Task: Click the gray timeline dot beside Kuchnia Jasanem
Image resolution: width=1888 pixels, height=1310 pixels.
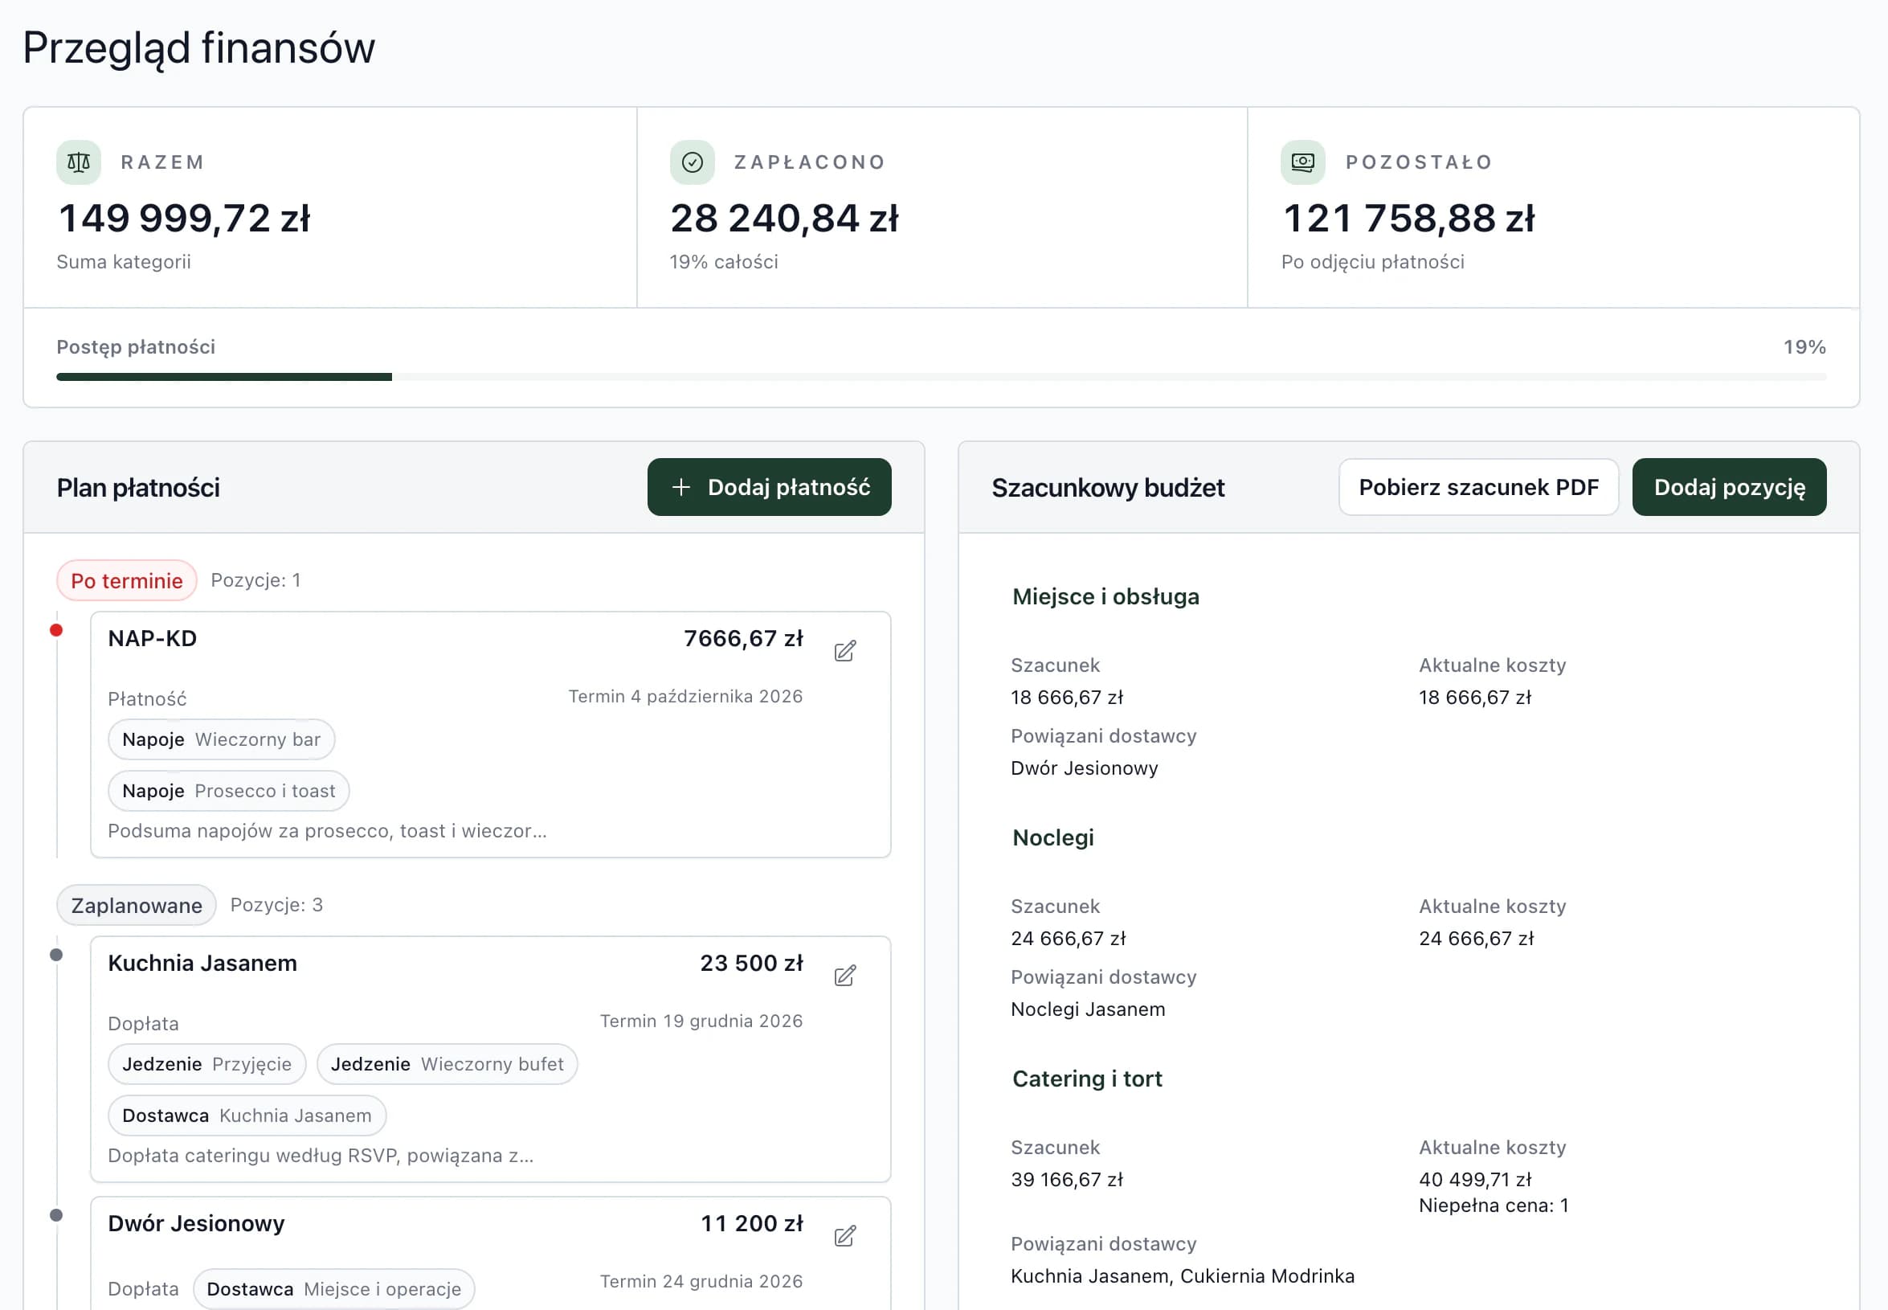Action: pyautogui.click(x=55, y=955)
